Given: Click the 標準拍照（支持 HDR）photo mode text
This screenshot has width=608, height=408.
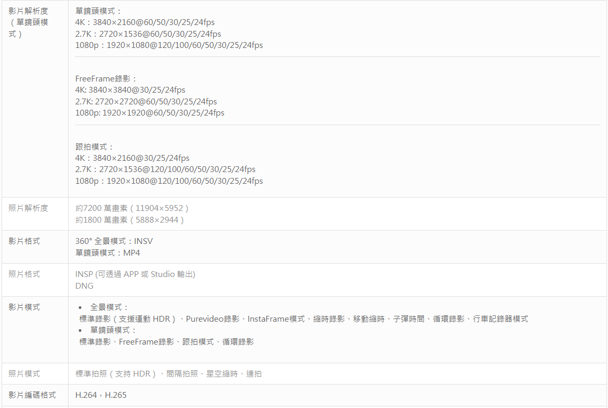Looking at the screenshot, I should click(115, 374).
